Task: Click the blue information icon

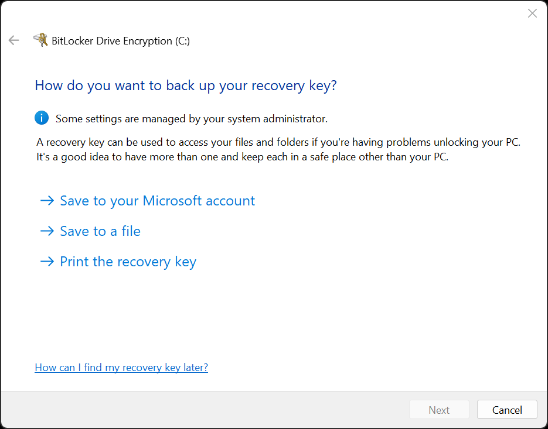Action: [x=41, y=118]
